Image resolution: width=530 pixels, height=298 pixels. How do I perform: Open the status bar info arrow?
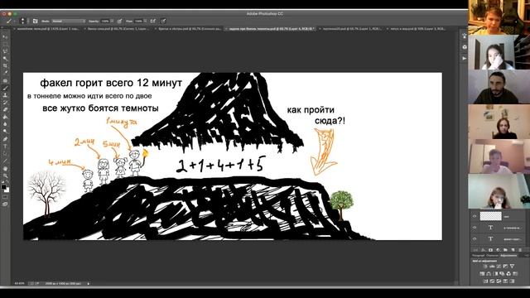[89, 283]
